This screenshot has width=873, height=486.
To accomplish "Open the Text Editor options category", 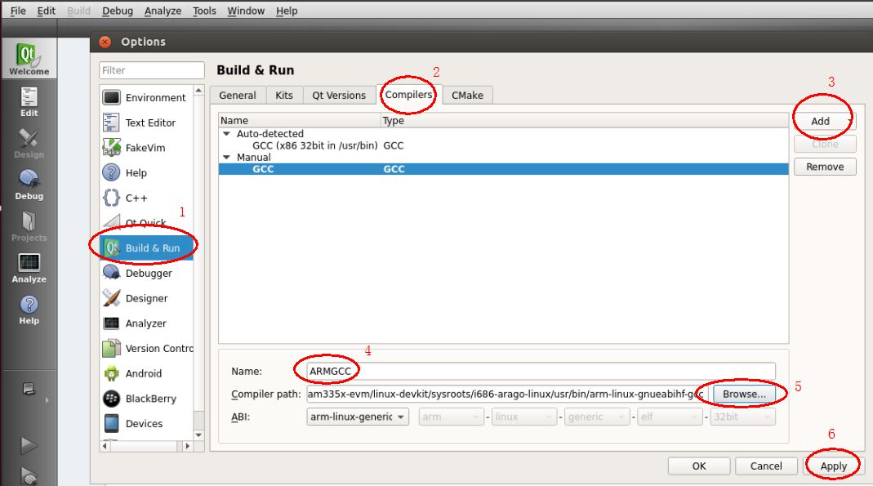I will 146,123.
